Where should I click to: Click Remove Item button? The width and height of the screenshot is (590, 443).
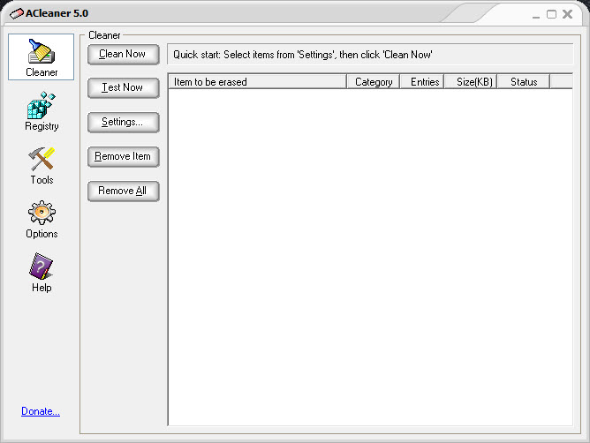124,156
